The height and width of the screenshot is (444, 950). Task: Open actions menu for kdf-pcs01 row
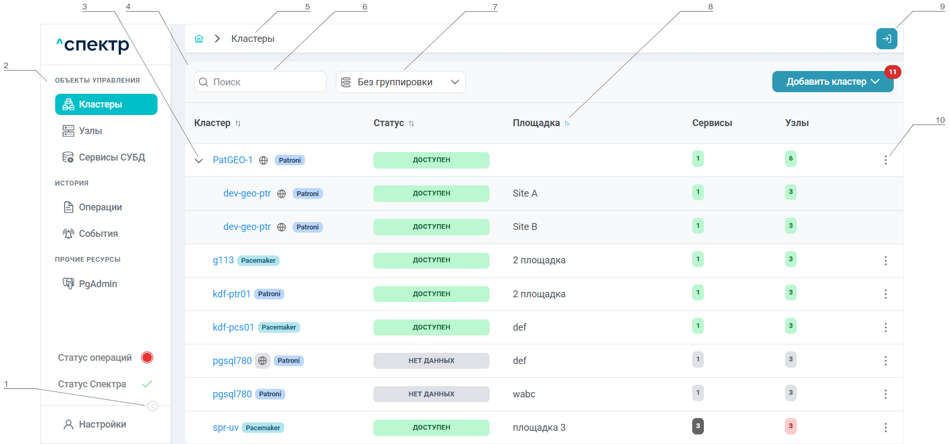885,327
